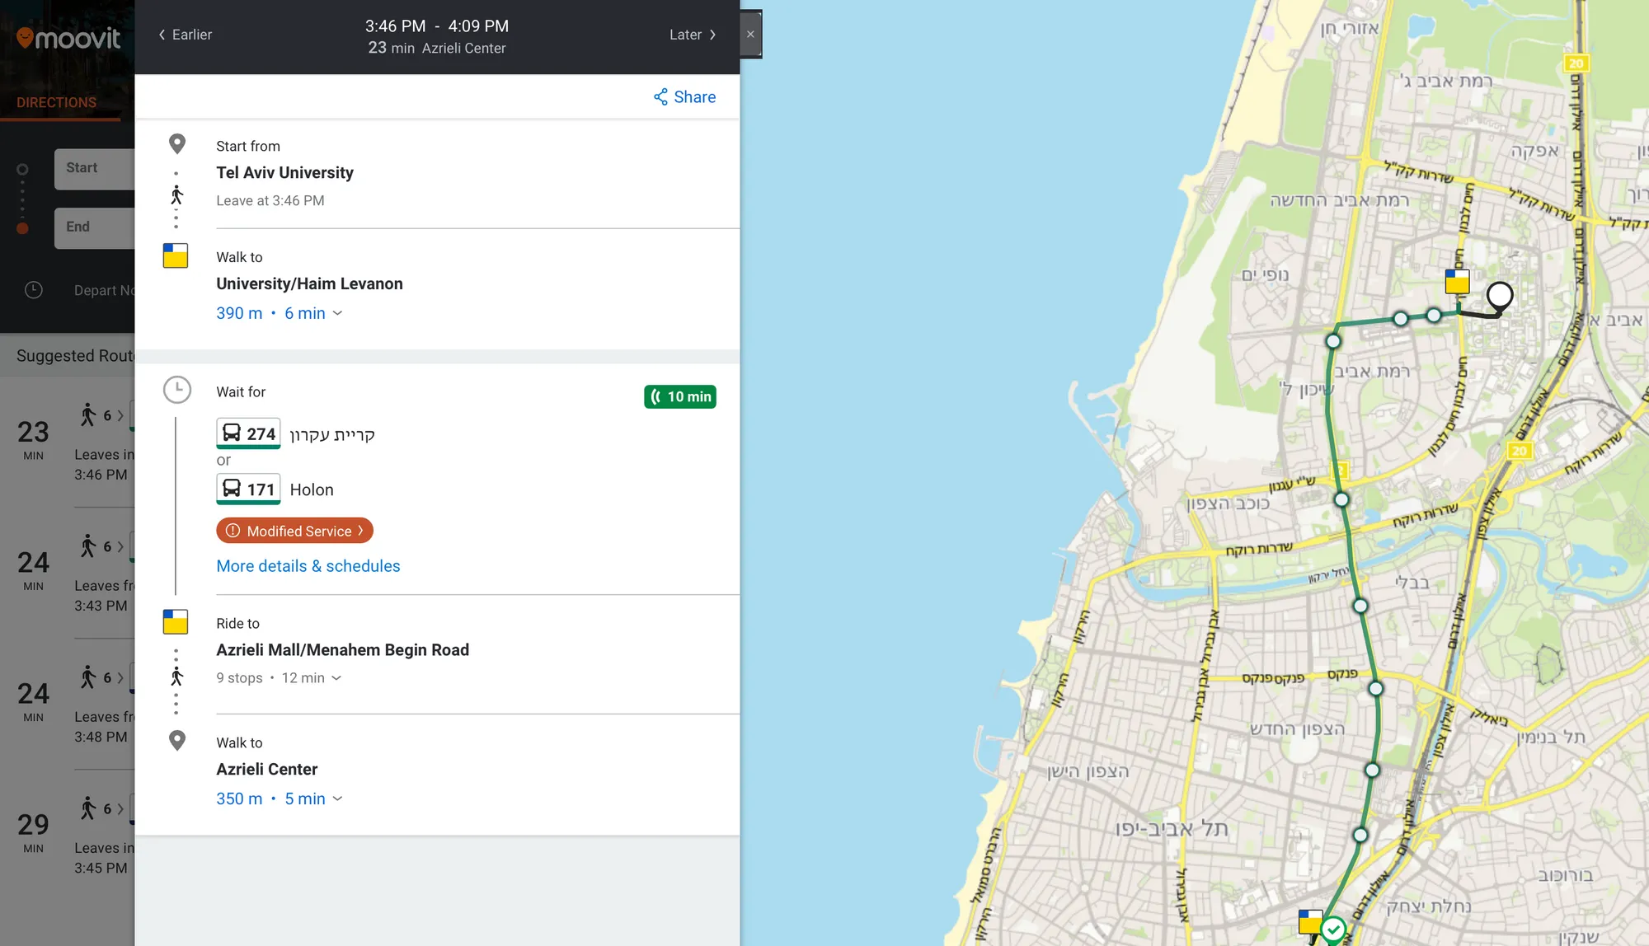
Task: Expand the 9 stops 12 min list
Action: [279, 678]
